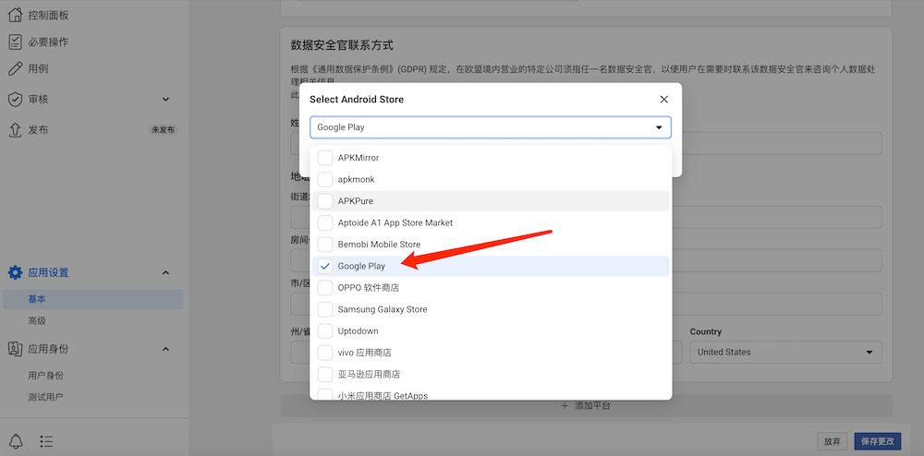Image resolution: width=924 pixels, height=456 pixels.
Task: Check the APKPure store checkbox
Action: [325, 200]
